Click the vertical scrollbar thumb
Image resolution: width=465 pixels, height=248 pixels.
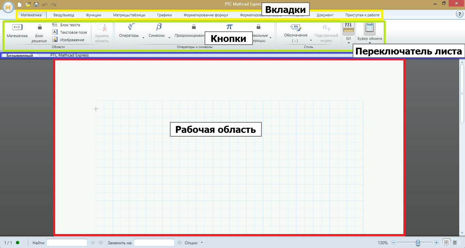tap(462, 93)
